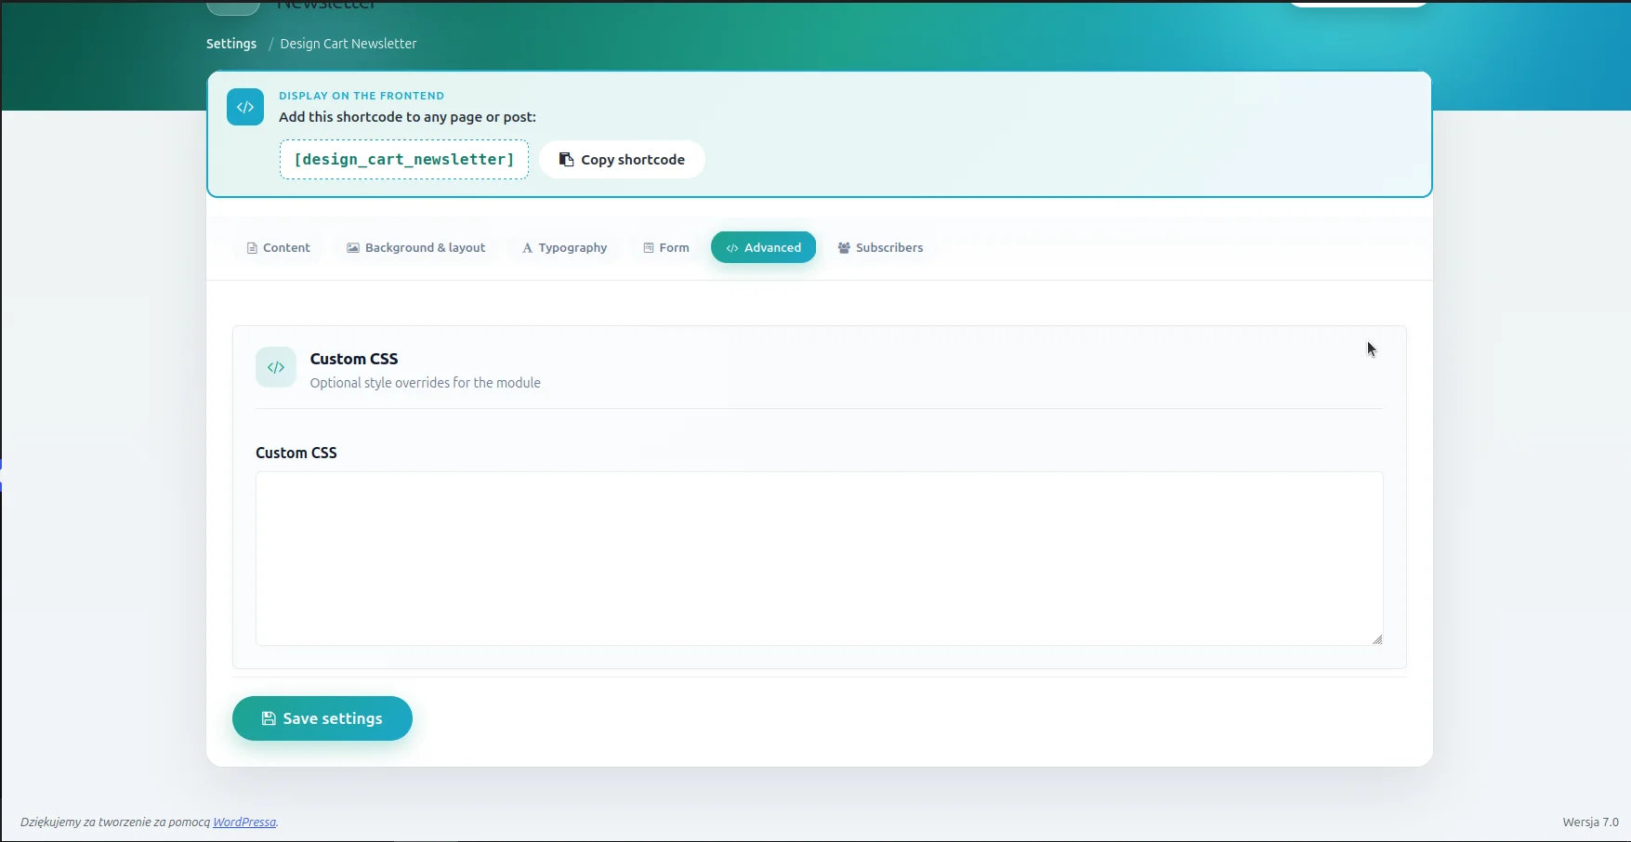Click the Custom CSS field label
1631x842 pixels.
click(x=296, y=453)
